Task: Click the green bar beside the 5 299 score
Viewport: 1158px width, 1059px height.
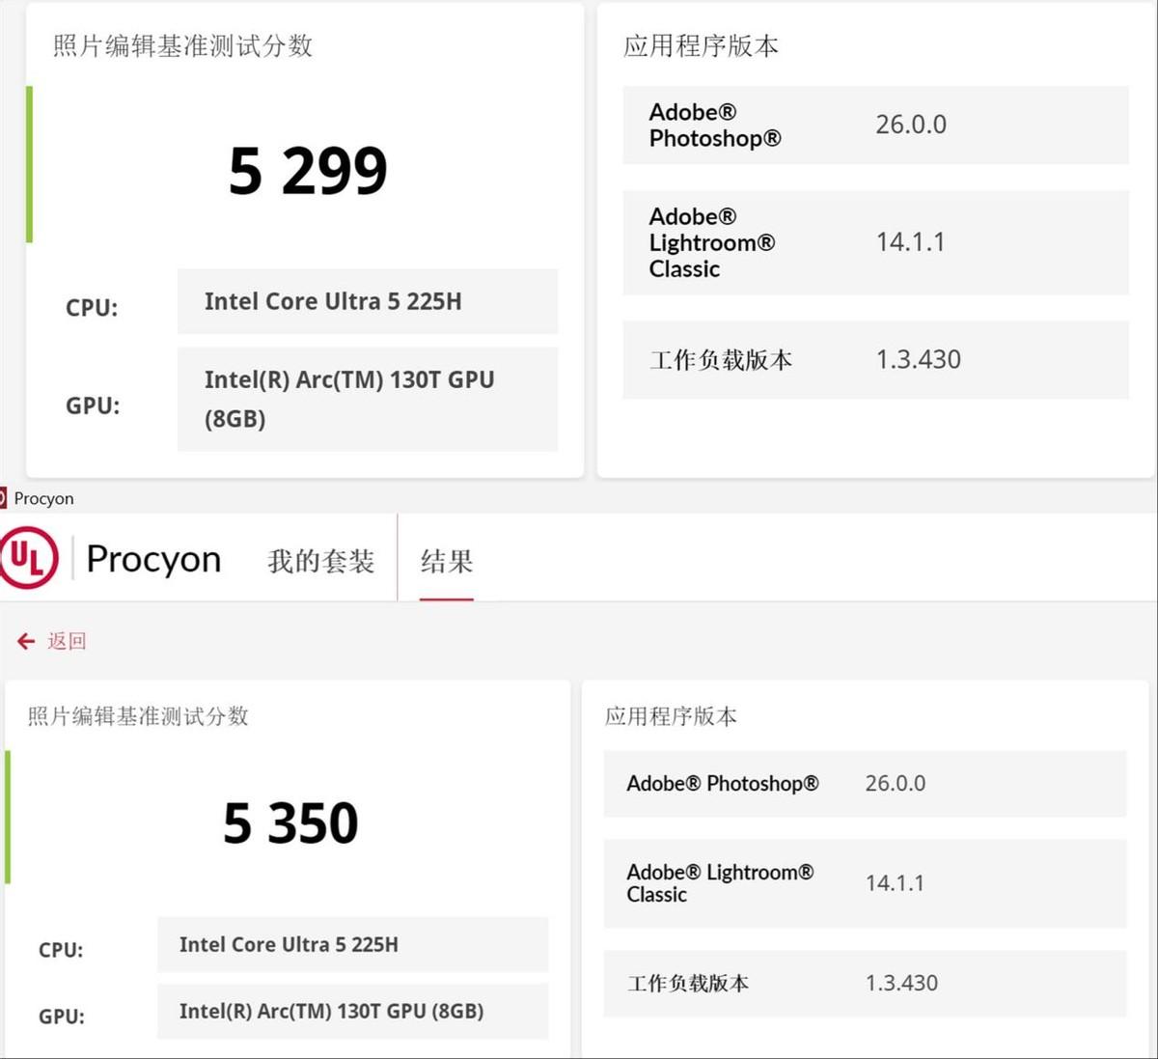Action: (x=30, y=164)
